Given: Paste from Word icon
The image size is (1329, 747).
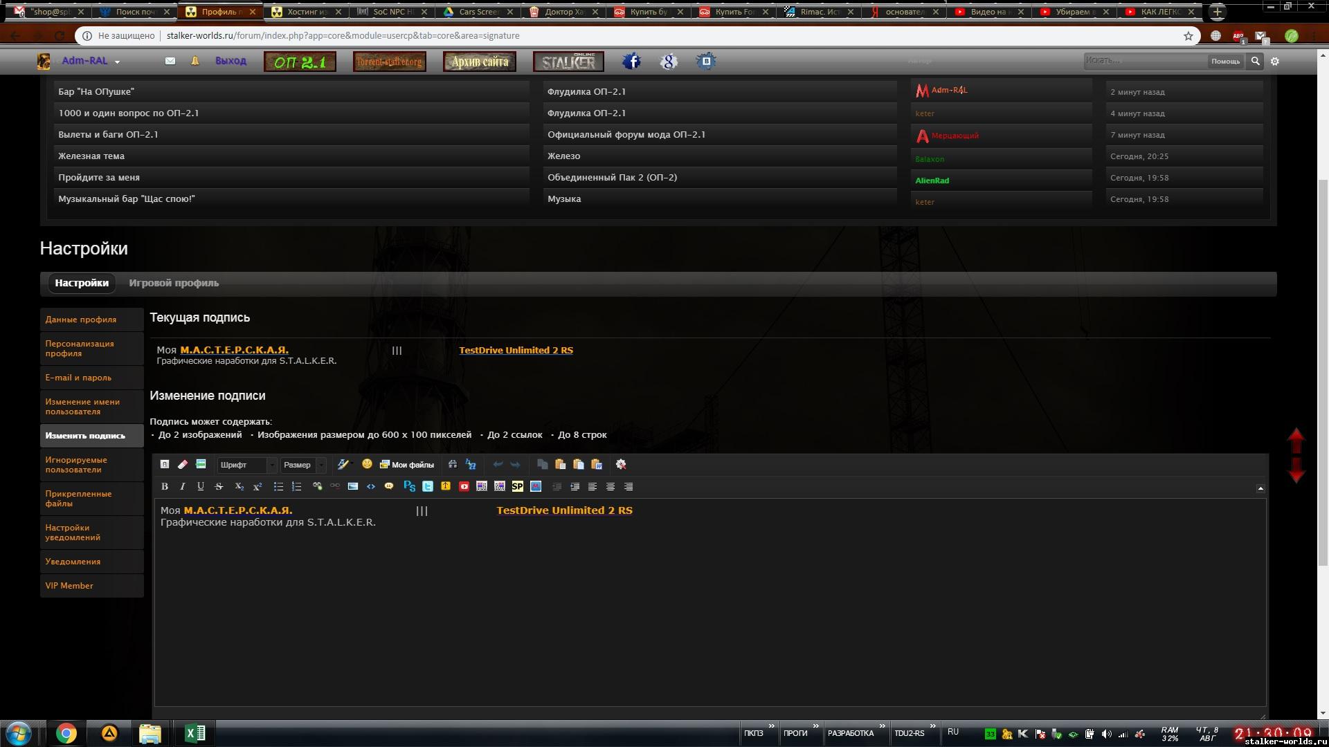Looking at the screenshot, I should pyautogui.click(x=597, y=465).
